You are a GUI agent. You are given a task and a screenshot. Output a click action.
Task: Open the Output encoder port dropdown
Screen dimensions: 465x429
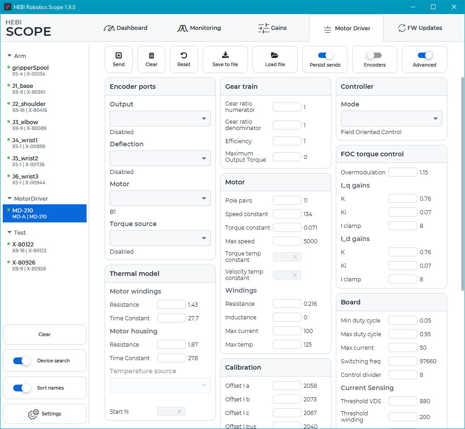point(160,119)
